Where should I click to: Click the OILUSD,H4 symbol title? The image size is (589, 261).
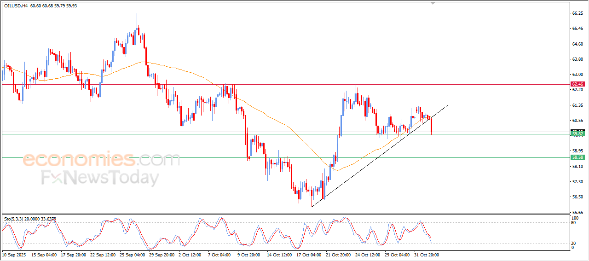[x=16, y=6]
